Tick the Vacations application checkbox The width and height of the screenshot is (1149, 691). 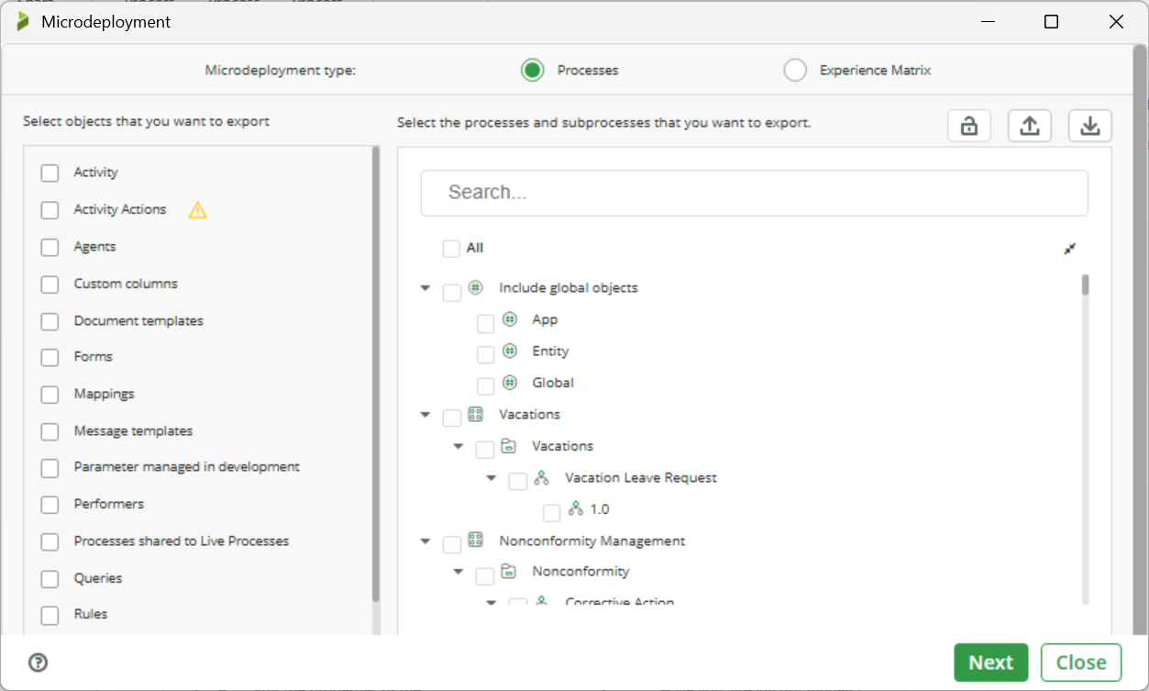[x=452, y=418]
